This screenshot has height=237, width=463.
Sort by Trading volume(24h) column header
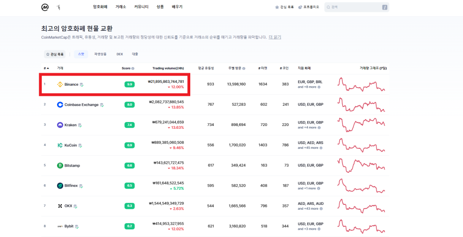pos(168,68)
